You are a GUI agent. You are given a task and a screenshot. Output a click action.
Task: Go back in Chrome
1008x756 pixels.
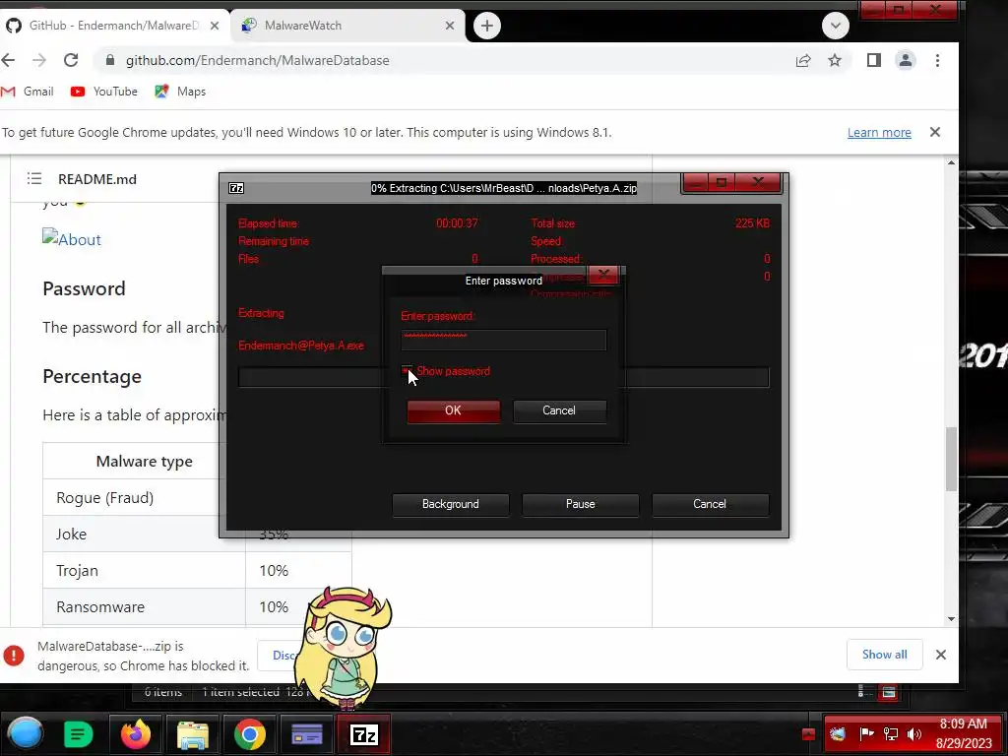click(x=8, y=60)
